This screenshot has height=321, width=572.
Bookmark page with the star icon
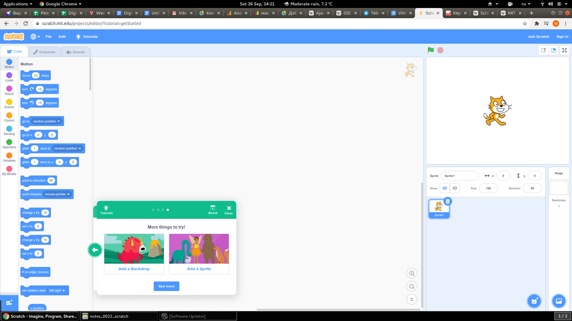coord(525,23)
